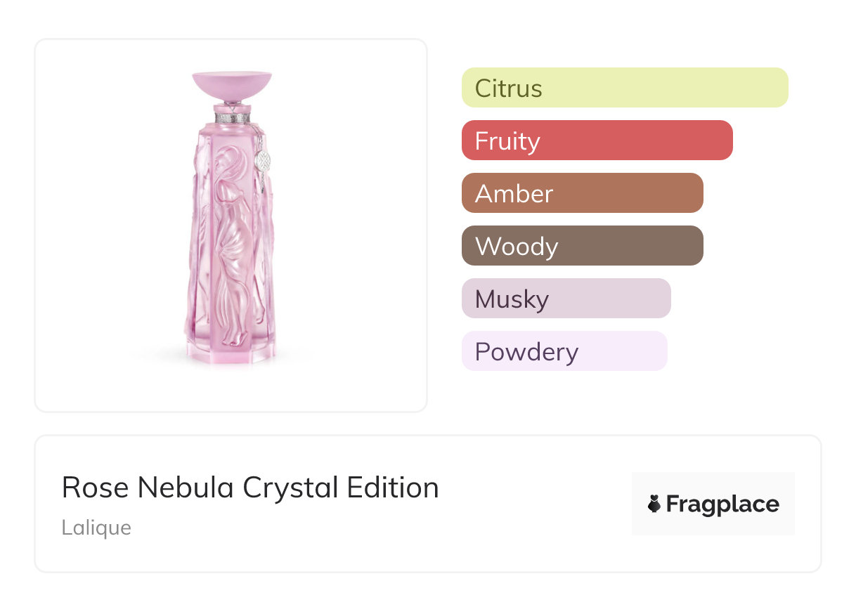Click the Fragplace perfume bottle logo icon
856x607 pixels.
(654, 504)
